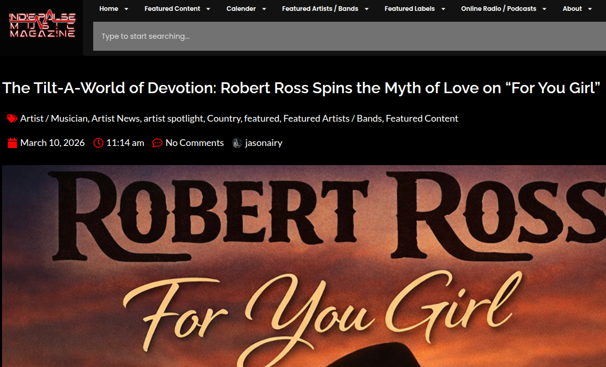View posts by author jasonairy

coord(264,143)
